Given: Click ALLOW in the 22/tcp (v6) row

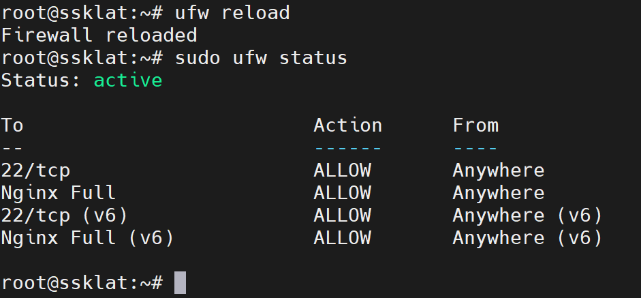Looking at the screenshot, I should [342, 215].
